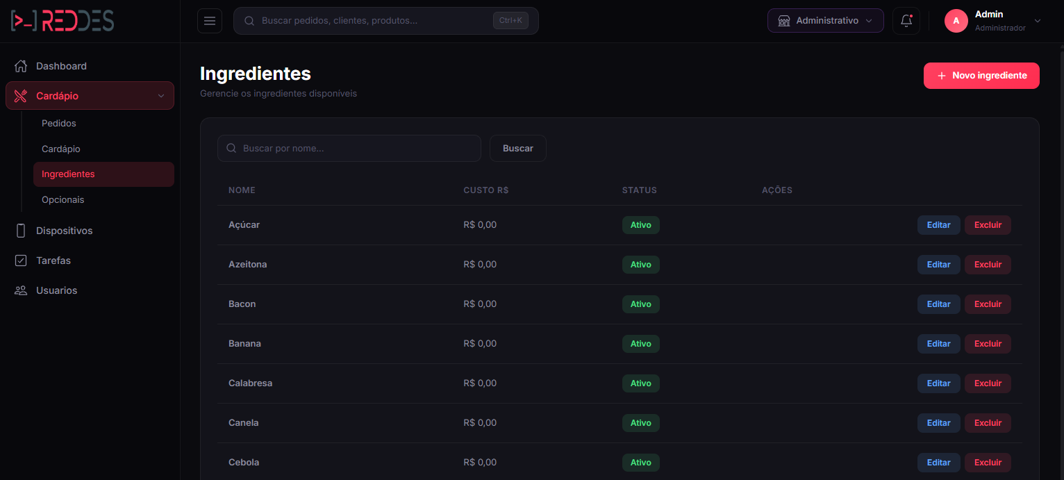
Task: Click the REDDES logo
Action: point(63,21)
